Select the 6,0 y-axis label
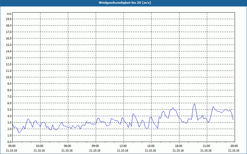 point(10,103)
